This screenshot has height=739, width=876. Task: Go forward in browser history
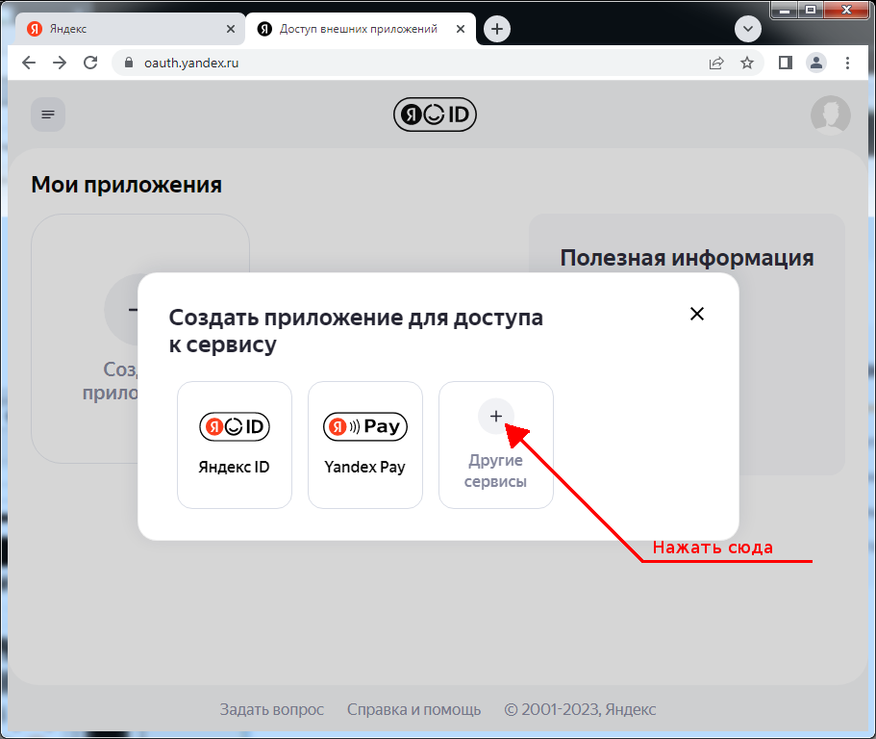60,63
